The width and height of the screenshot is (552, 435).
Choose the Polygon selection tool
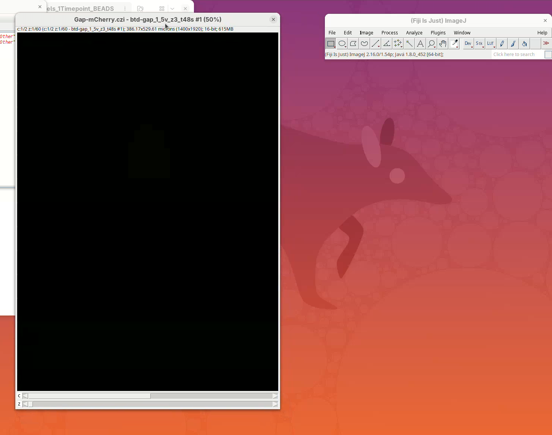(x=353, y=44)
